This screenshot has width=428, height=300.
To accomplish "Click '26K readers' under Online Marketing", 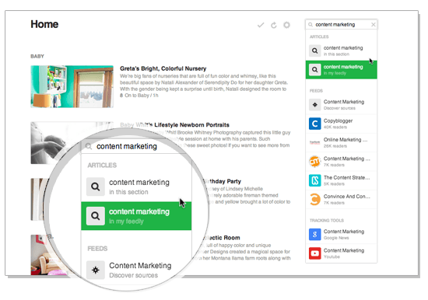I will pos(335,146).
